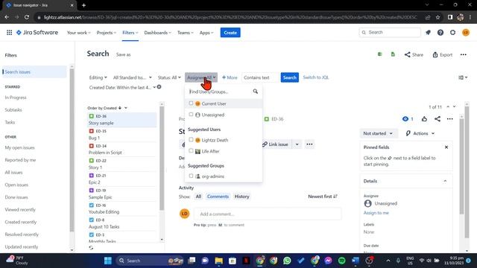Check the Lightzz Death user checkbox
Screen dimensions: 477x268
(x=191, y=140)
